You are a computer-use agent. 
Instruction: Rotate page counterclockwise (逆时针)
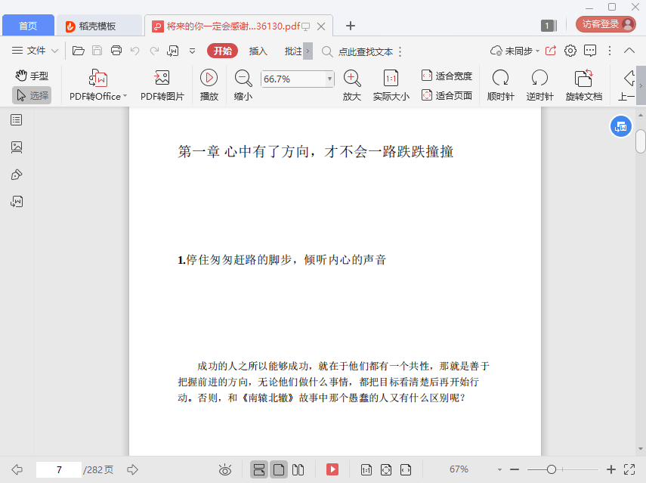[x=539, y=78]
